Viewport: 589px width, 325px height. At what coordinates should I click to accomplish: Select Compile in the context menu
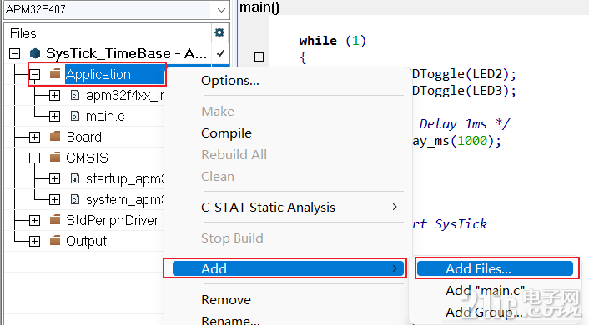point(227,133)
